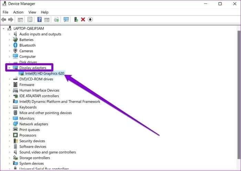Click the show/hide console tree icon

[20, 20]
